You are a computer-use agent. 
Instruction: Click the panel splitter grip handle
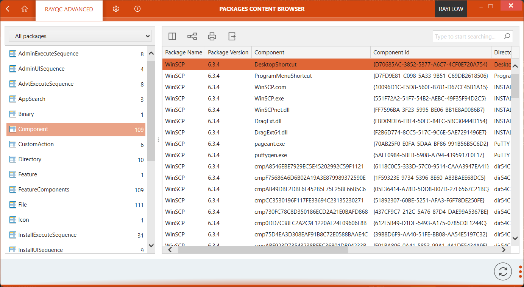[x=158, y=140]
